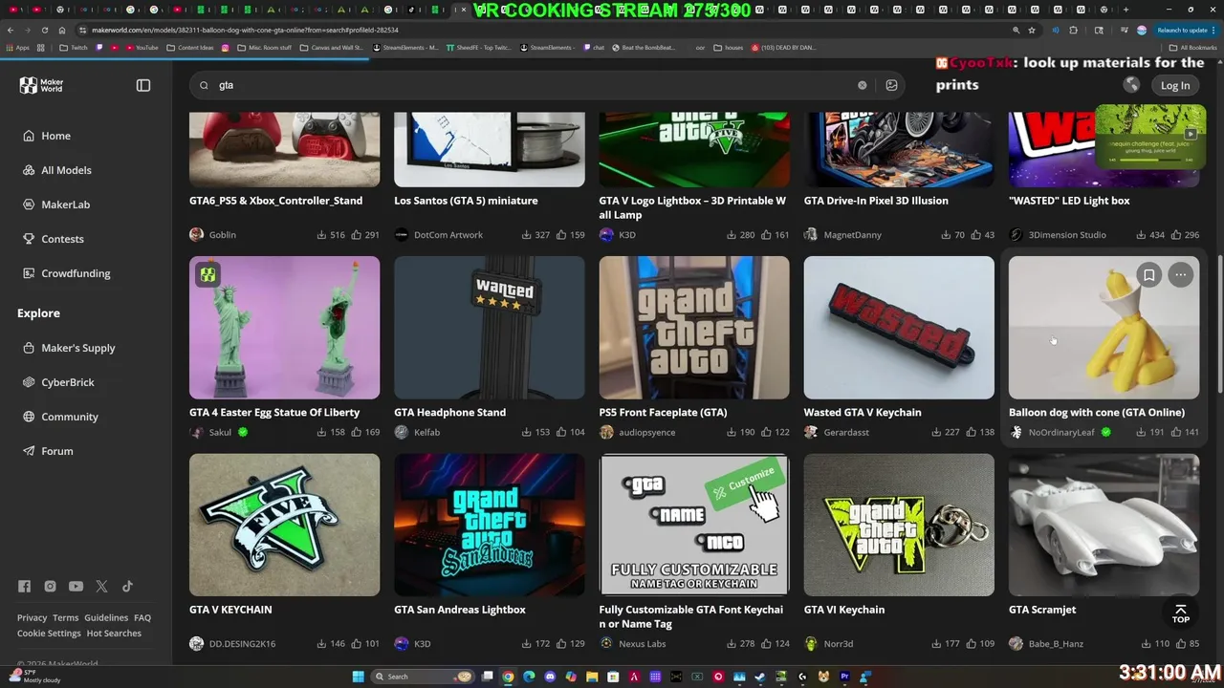Bookmark this page with the star icon
The width and height of the screenshot is (1224, 688).
click(x=1032, y=30)
